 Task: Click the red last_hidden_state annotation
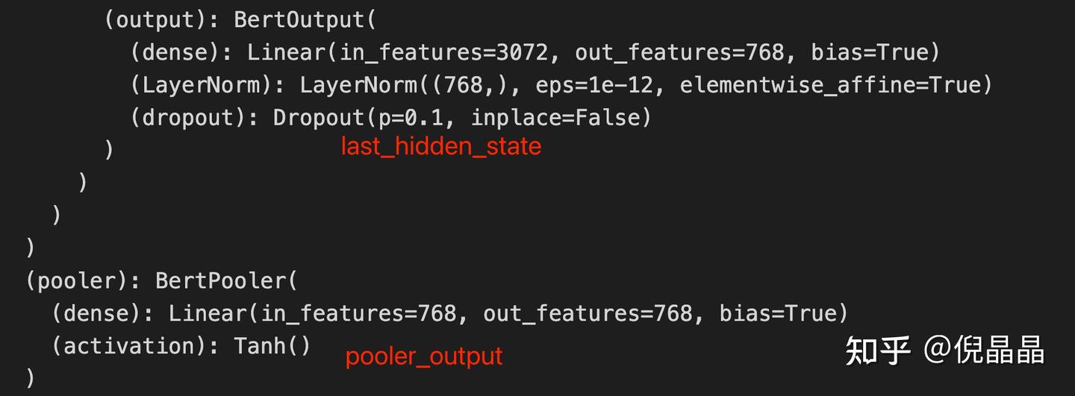(x=440, y=147)
